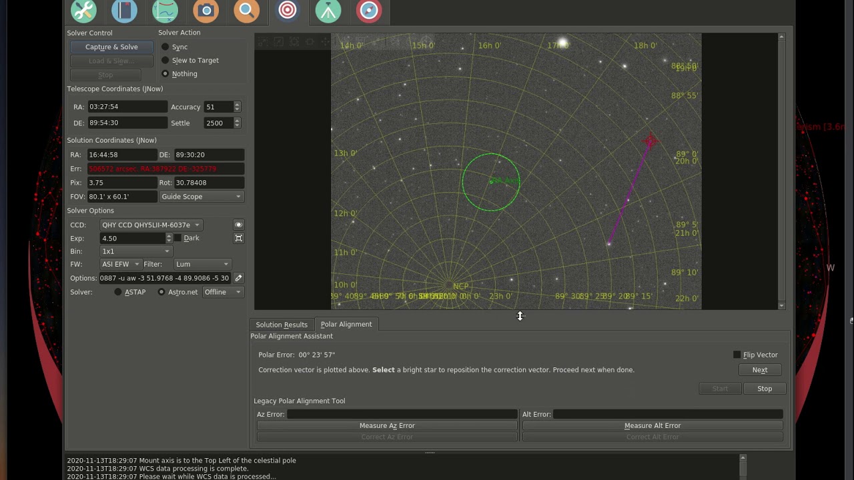The width and height of the screenshot is (854, 480).
Task: Switch to the Focus magnifier module
Action: click(x=247, y=11)
